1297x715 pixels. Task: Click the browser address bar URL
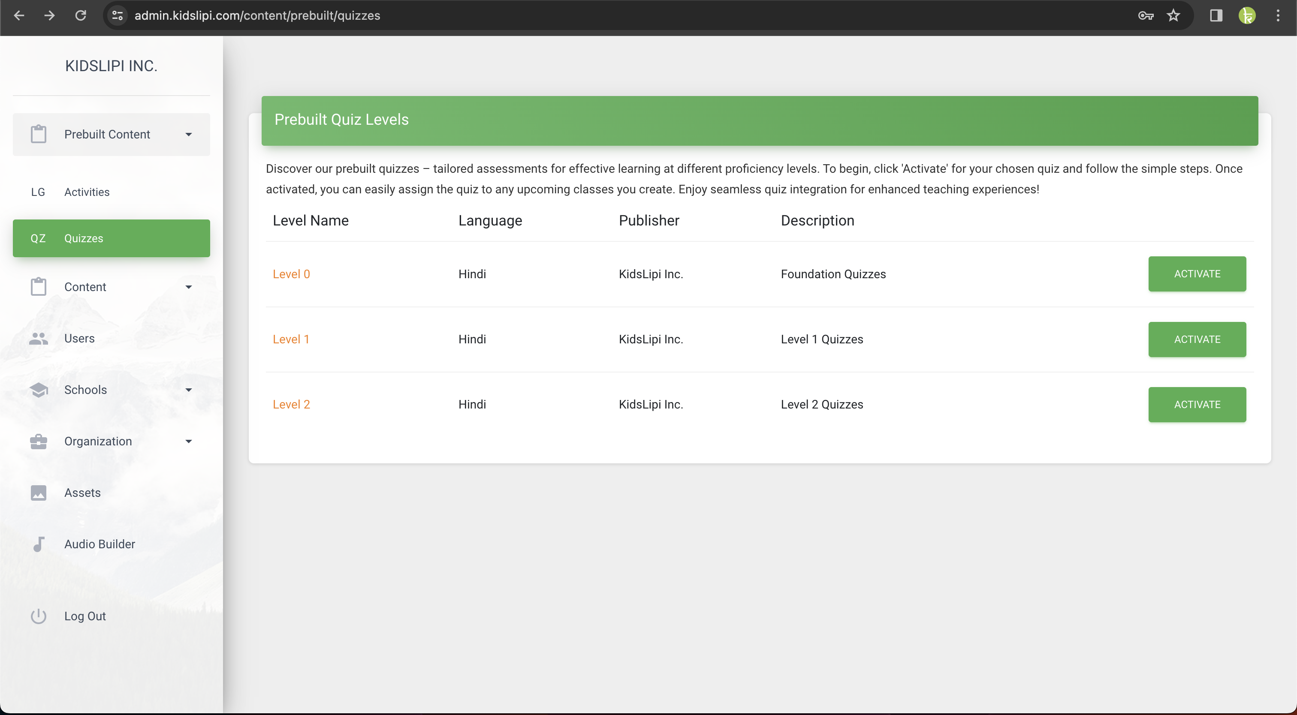[x=257, y=15]
